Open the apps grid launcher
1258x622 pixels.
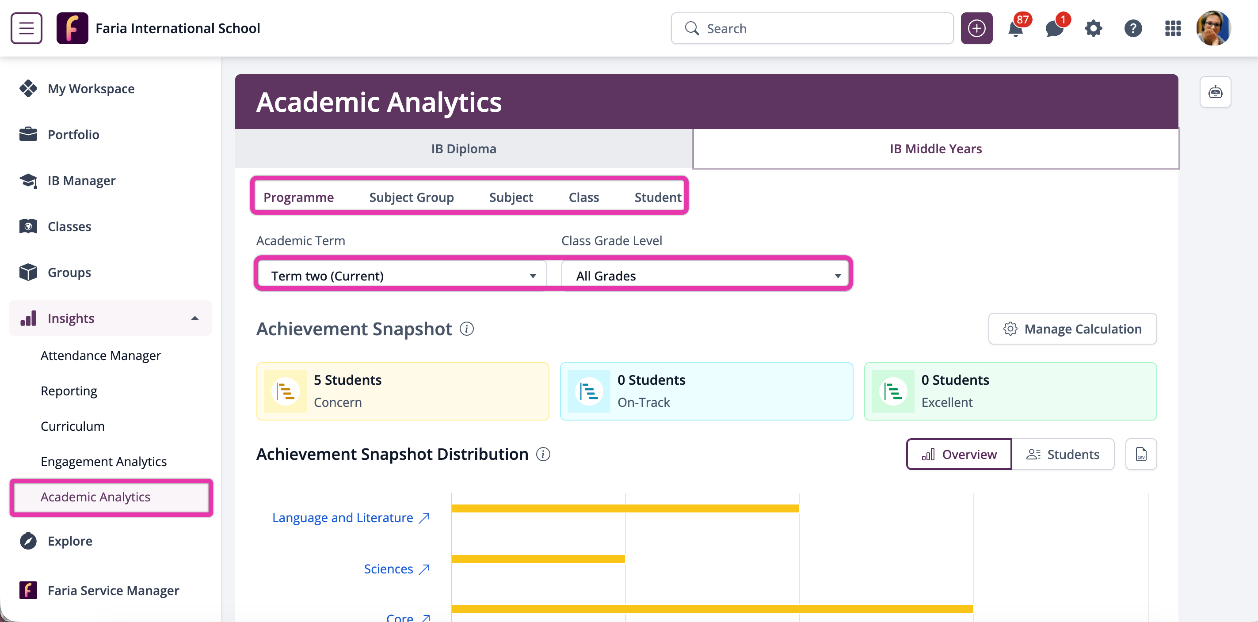[x=1172, y=28]
